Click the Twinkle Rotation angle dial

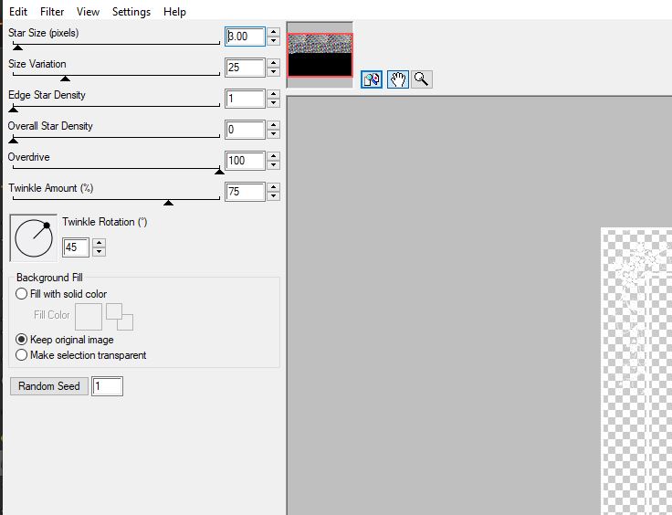(x=34, y=238)
